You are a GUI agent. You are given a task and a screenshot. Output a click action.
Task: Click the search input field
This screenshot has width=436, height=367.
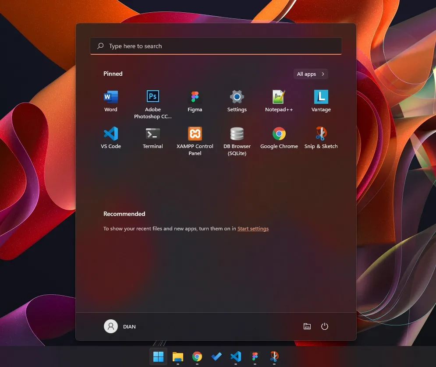[216, 46]
